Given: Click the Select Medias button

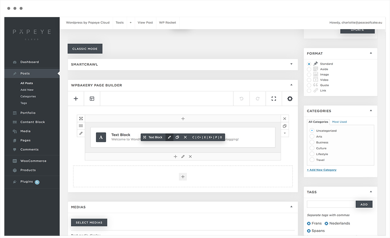Looking at the screenshot, I should 89,223.
